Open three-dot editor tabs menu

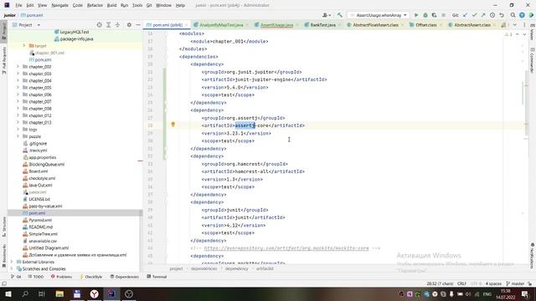(524, 25)
